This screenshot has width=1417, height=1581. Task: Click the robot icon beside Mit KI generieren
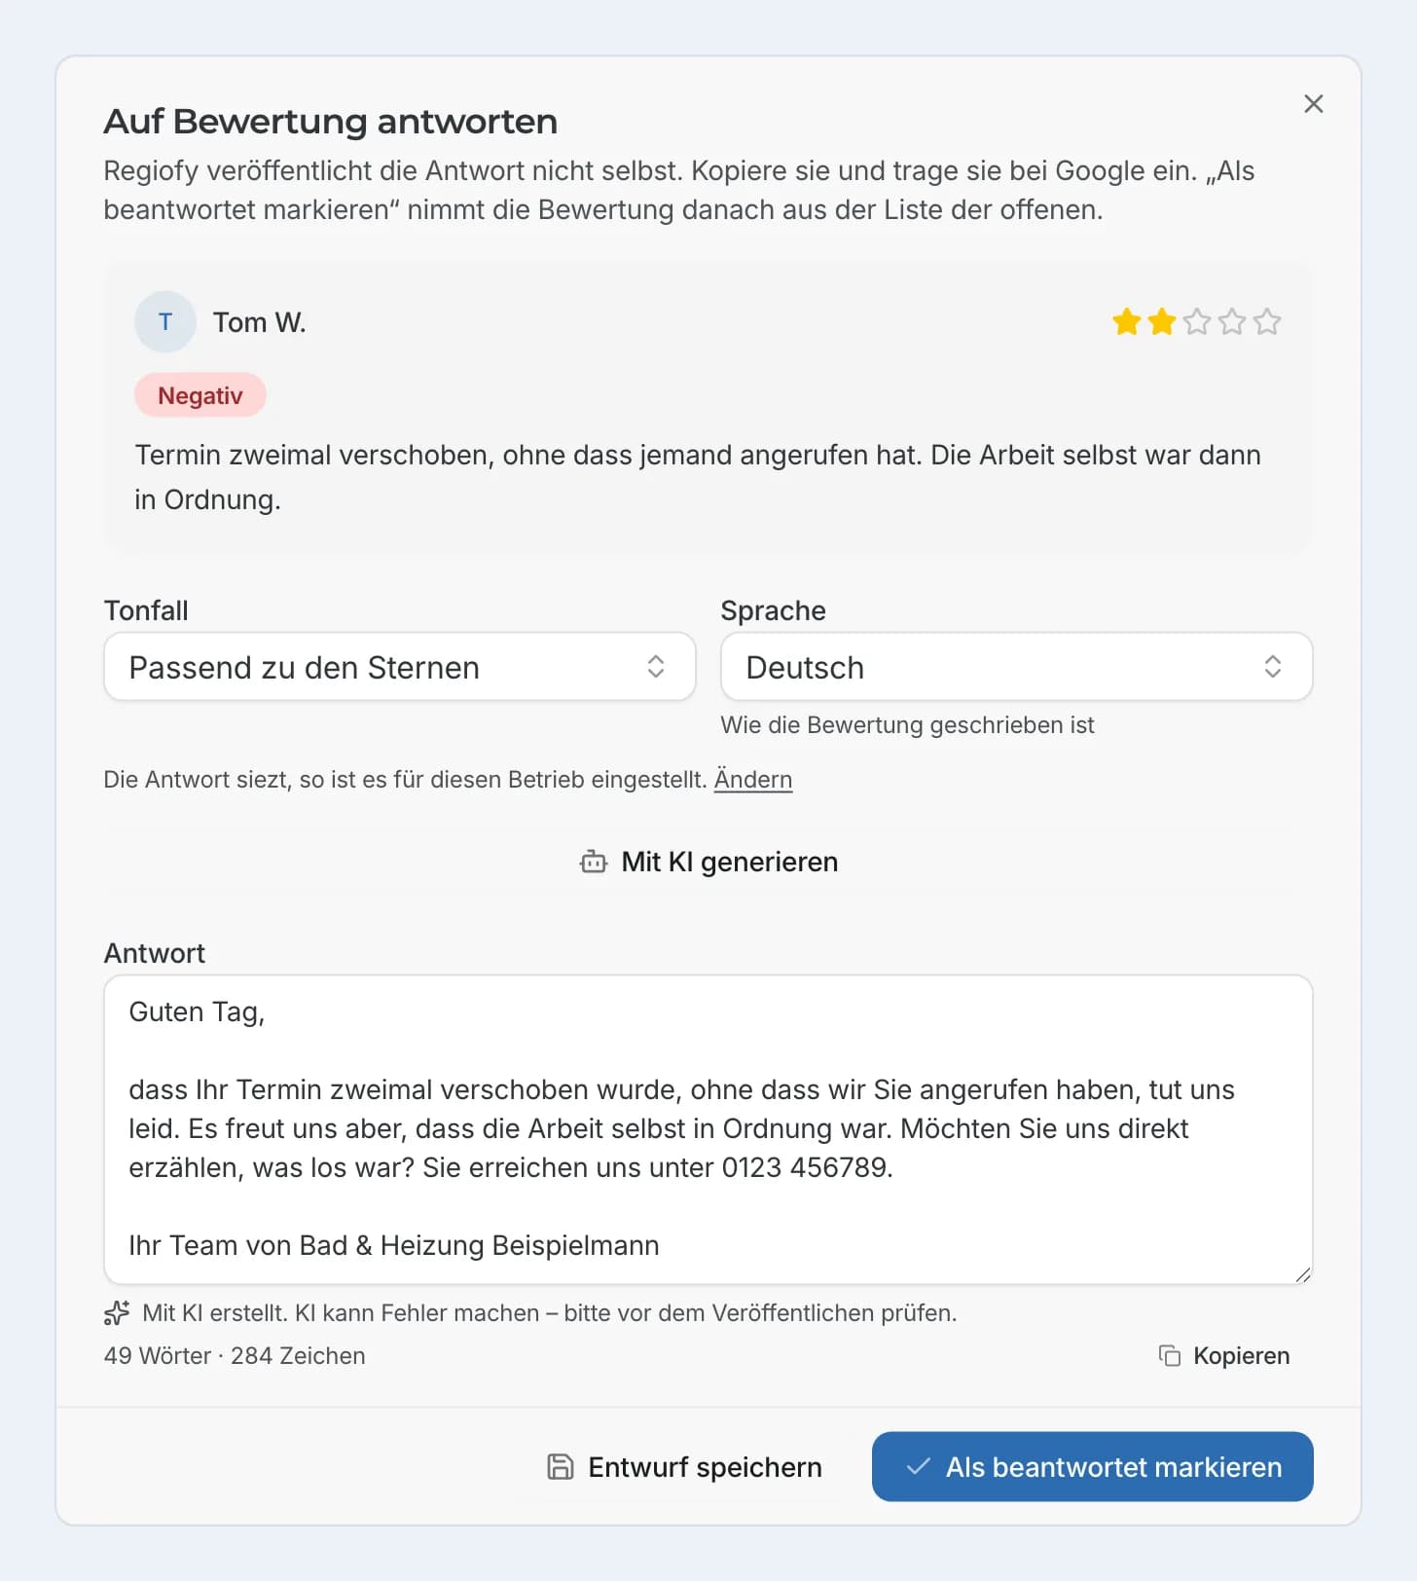click(x=594, y=862)
